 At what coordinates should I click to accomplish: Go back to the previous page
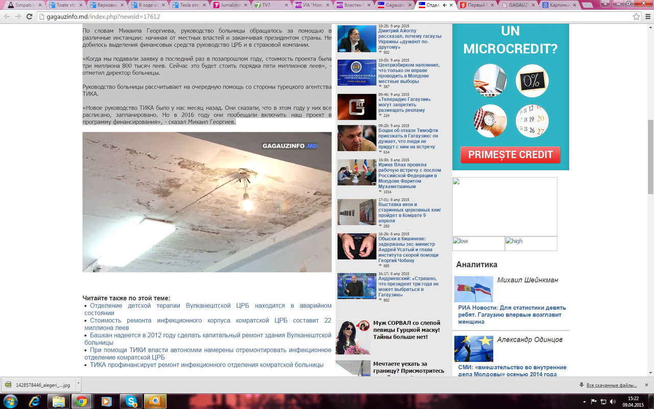(7, 16)
